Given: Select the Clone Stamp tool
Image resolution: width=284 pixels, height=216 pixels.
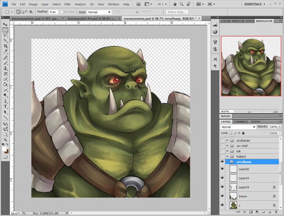Looking at the screenshot, I should (x=5, y=69).
